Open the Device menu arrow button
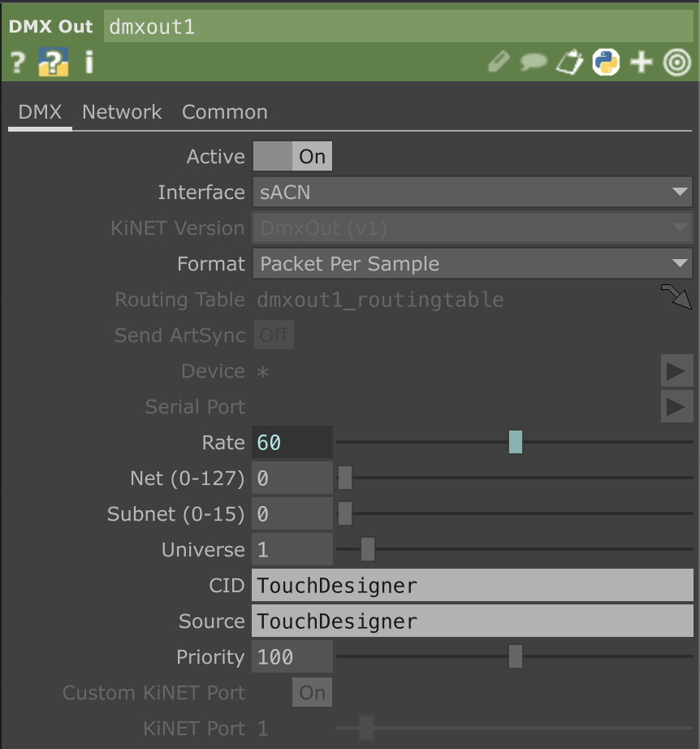 (x=676, y=371)
